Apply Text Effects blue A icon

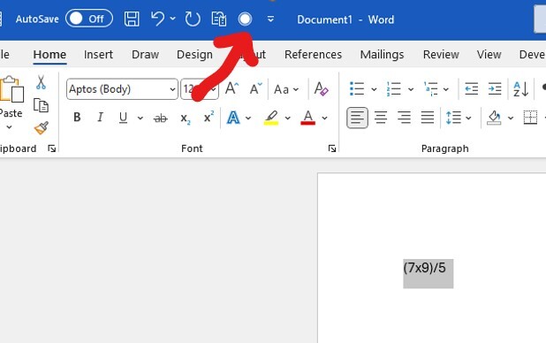tap(233, 118)
